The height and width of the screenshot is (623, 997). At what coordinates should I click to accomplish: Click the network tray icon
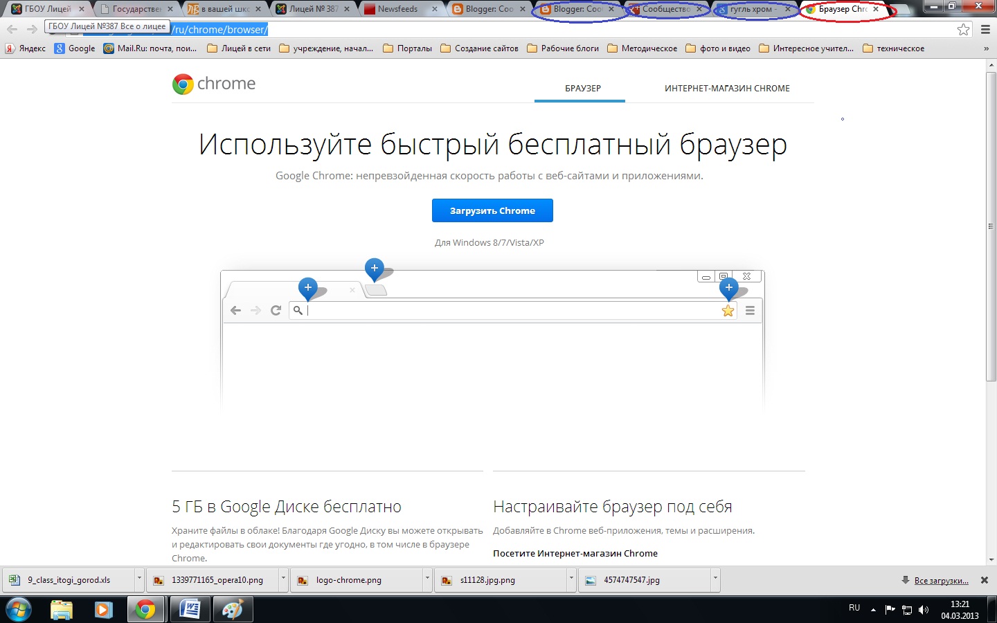pyautogui.click(x=906, y=610)
